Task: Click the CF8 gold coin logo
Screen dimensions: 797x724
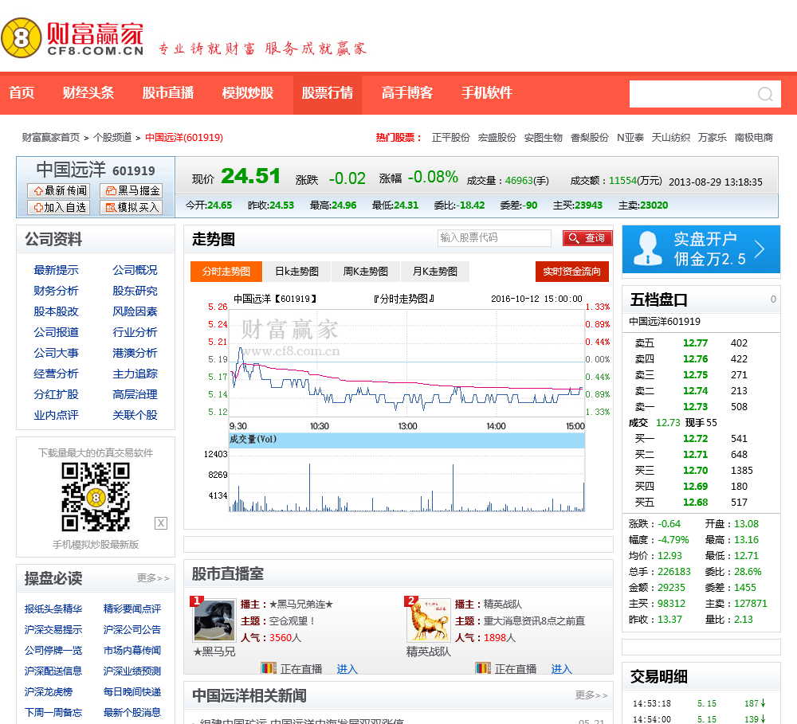Action: [x=21, y=37]
